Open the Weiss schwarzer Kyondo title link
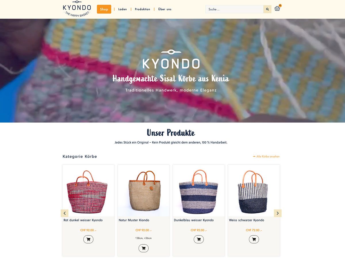This screenshot has width=345, height=259. click(247, 220)
